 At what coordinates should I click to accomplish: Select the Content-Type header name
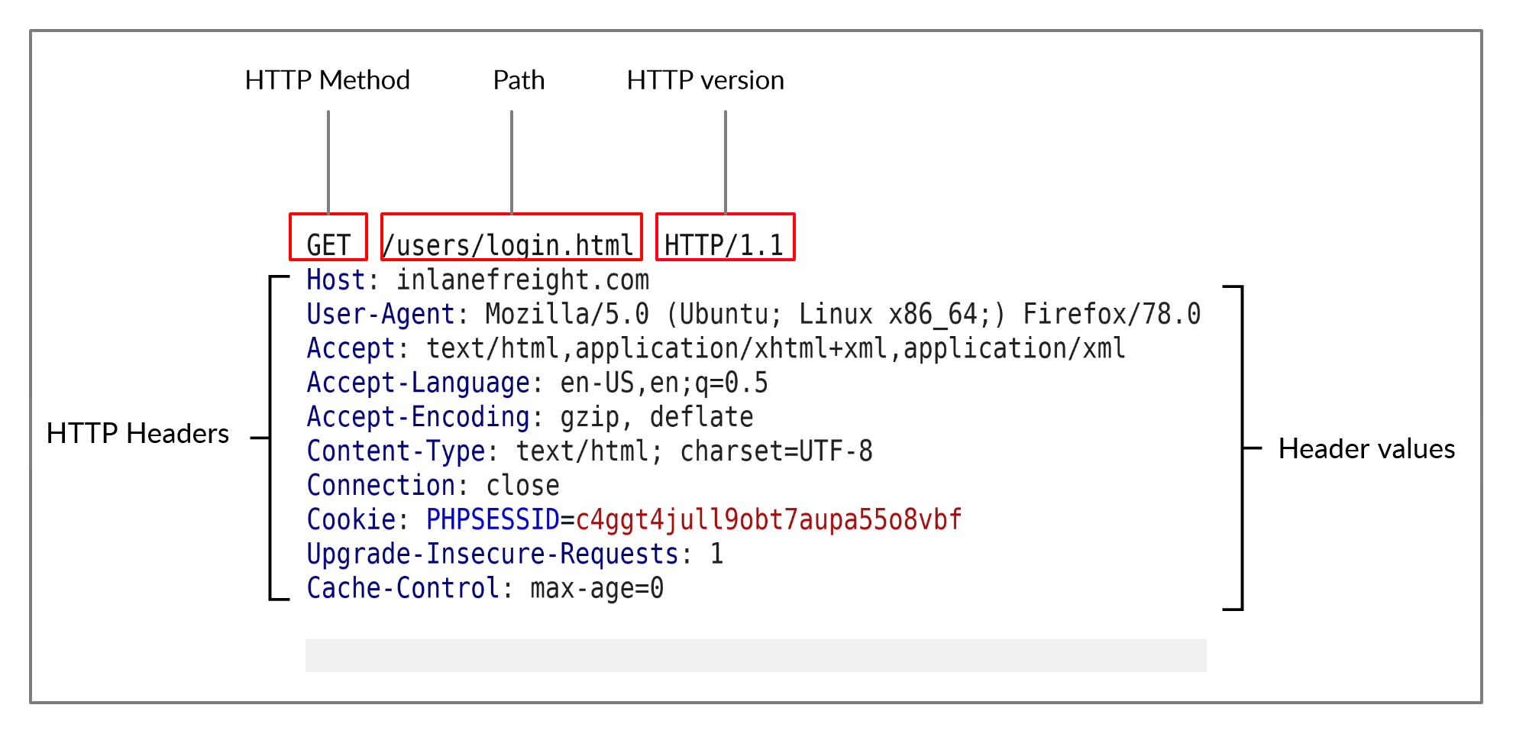coord(396,451)
